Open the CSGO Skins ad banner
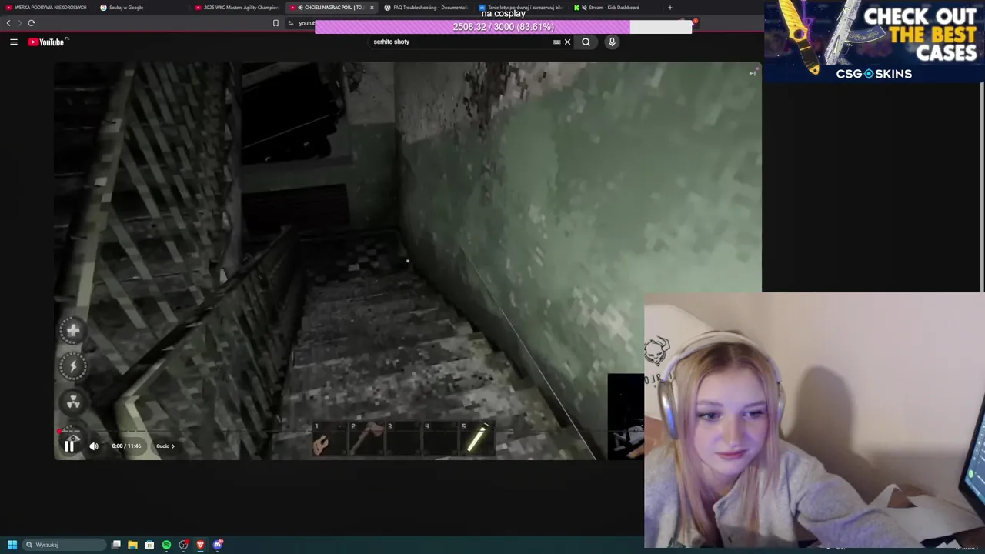985x554 pixels. [874, 42]
